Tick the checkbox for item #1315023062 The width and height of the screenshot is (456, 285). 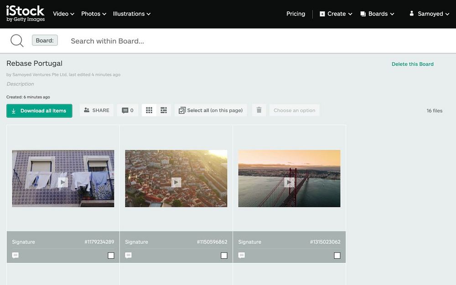(337, 255)
